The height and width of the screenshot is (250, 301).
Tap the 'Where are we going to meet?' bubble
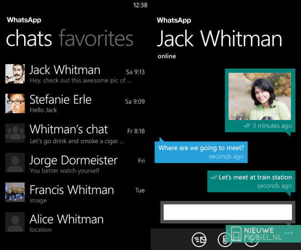coord(201,152)
